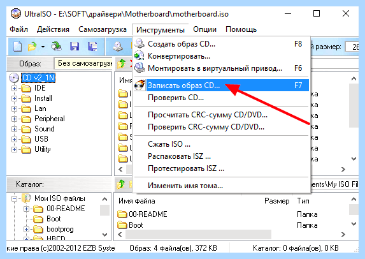Choose Проверить CD... menu entry

222,98
